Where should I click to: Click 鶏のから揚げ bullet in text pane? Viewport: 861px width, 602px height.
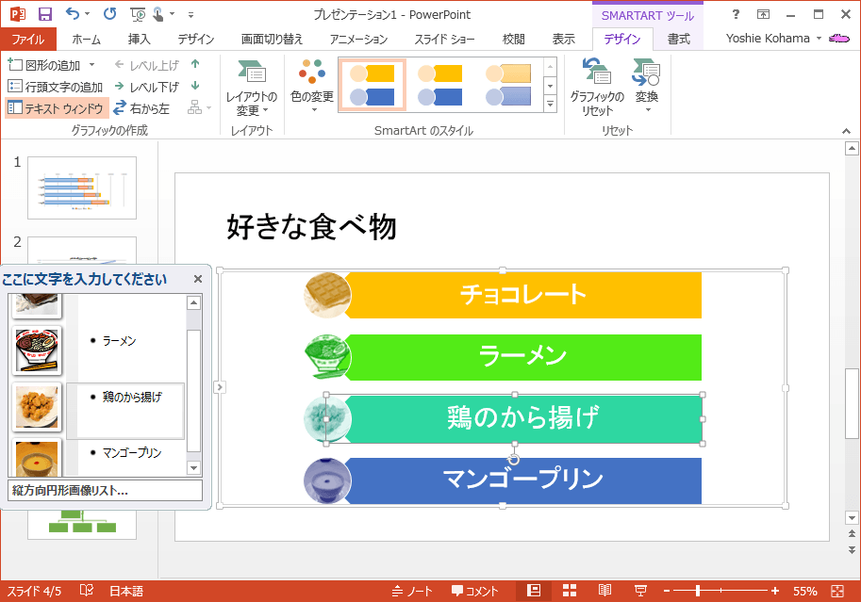132,397
